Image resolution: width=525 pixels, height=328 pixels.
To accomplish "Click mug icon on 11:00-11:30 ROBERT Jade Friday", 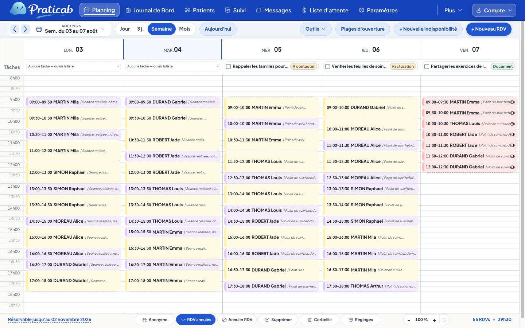I will click(512, 145).
